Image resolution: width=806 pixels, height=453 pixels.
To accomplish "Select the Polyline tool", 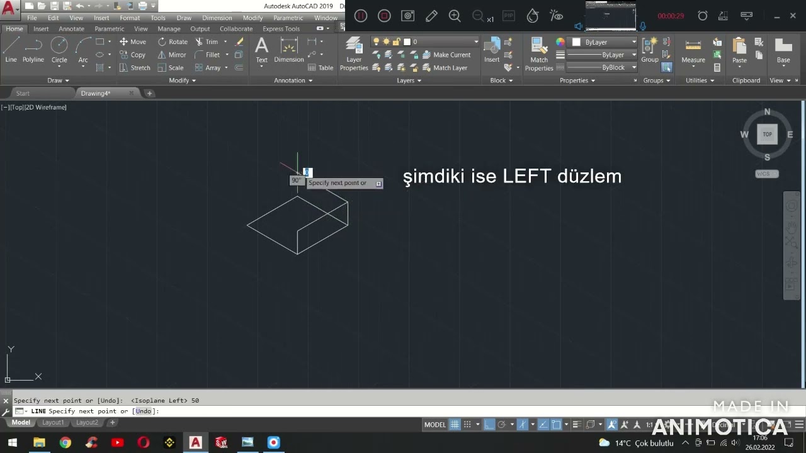I will coord(33,50).
